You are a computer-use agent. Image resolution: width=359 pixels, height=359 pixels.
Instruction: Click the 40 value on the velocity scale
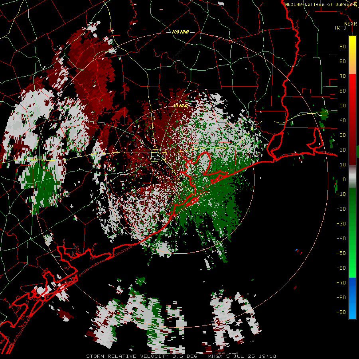click(x=343, y=120)
